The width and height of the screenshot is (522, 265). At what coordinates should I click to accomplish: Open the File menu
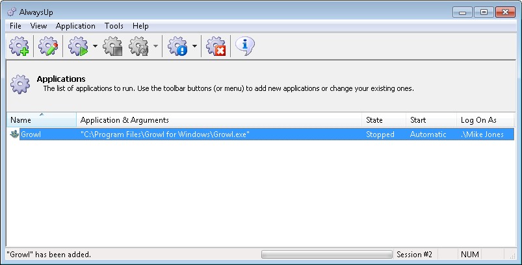pos(16,26)
